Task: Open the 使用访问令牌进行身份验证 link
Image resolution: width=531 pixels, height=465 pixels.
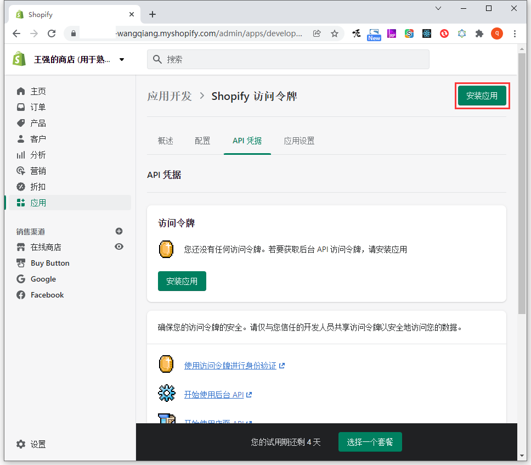Action: (x=230, y=366)
